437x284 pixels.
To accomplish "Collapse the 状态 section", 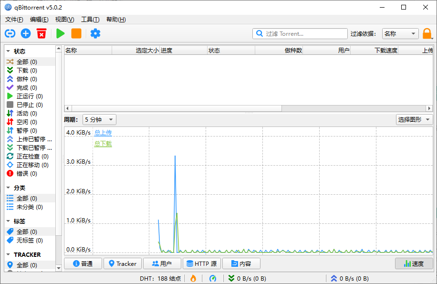I will pos(9,51).
